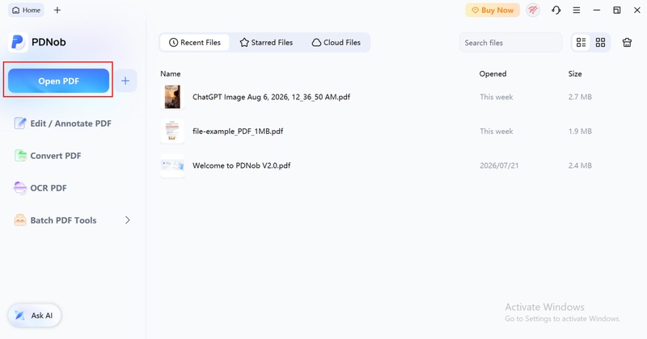This screenshot has height=339, width=647.
Task: Switch to grid view layout
Action: [600, 43]
